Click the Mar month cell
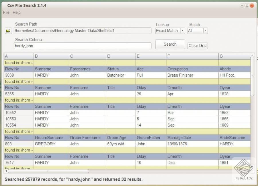Screen dimensions: 258x186 coord(193,113)
